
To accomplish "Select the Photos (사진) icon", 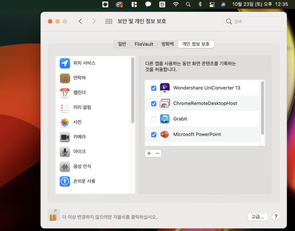I will pyautogui.click(x=65, y=122).
